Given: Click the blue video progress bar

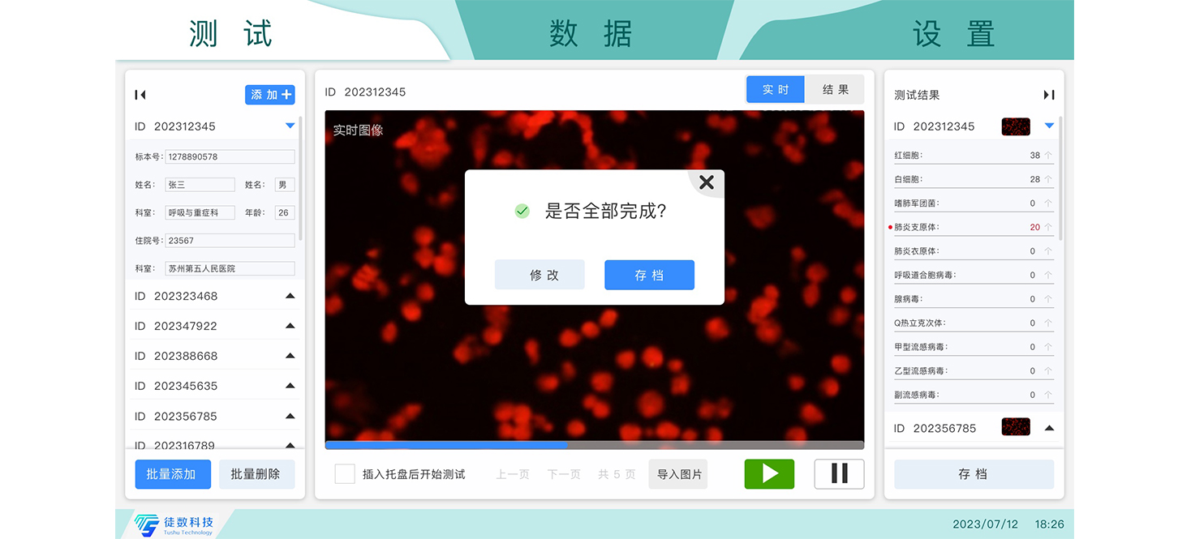Looking at the screenshot, I should (x=446, y=444).
